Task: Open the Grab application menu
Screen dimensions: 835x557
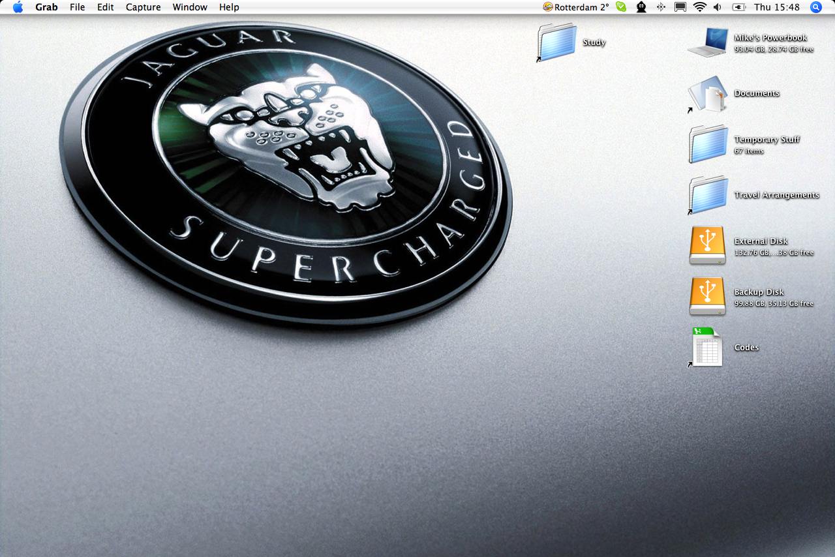Action: tap(46, 7)
